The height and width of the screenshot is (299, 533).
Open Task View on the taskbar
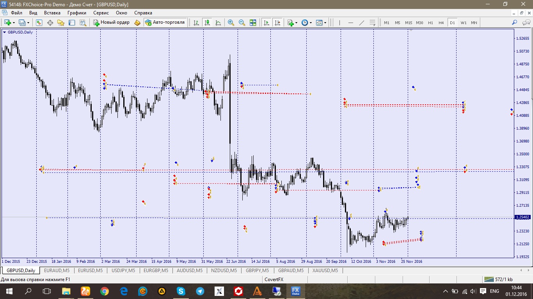tap(47, 291)
